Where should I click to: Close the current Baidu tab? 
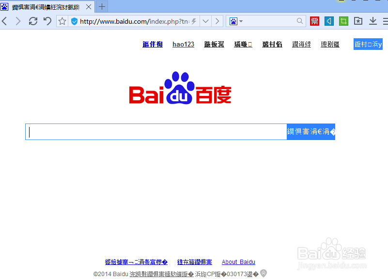(89, 7)
